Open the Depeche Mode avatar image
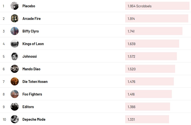Viewport: 191px width, 125px height. point(15,119)
